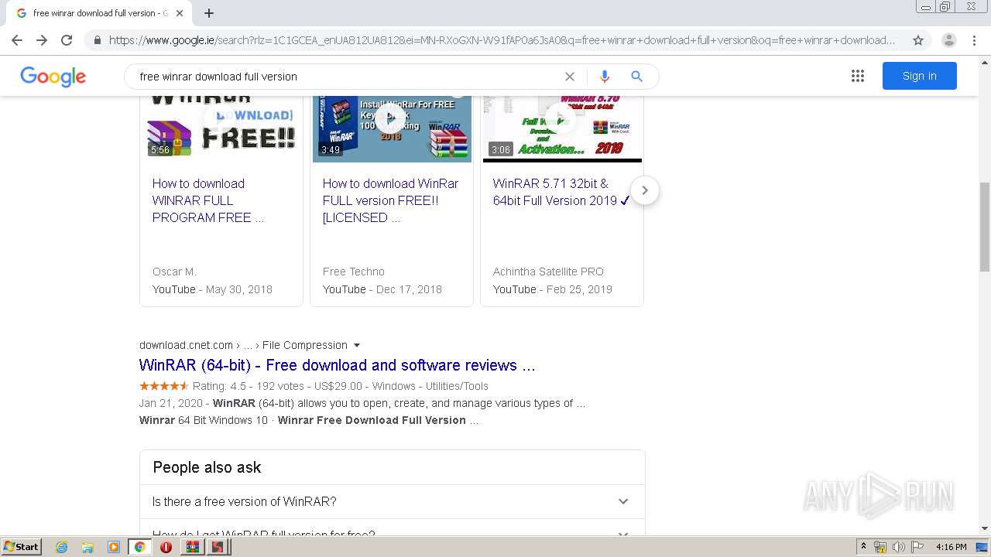Image resolution: width=991 pixels, height=557 pixels.
Task: Click 'Free Techno' channel name
Action: 354,272
